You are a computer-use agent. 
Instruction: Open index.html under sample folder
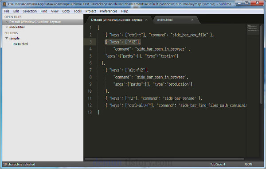20,44
